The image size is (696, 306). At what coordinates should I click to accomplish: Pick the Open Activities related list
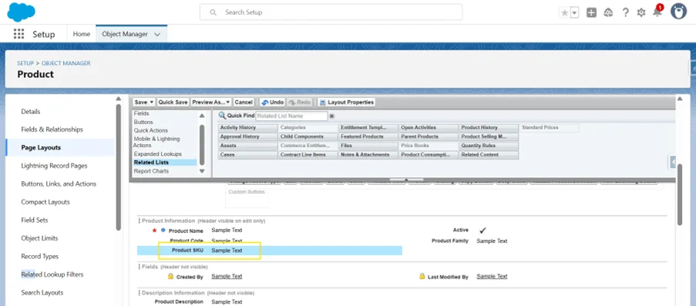coord(429,128)
